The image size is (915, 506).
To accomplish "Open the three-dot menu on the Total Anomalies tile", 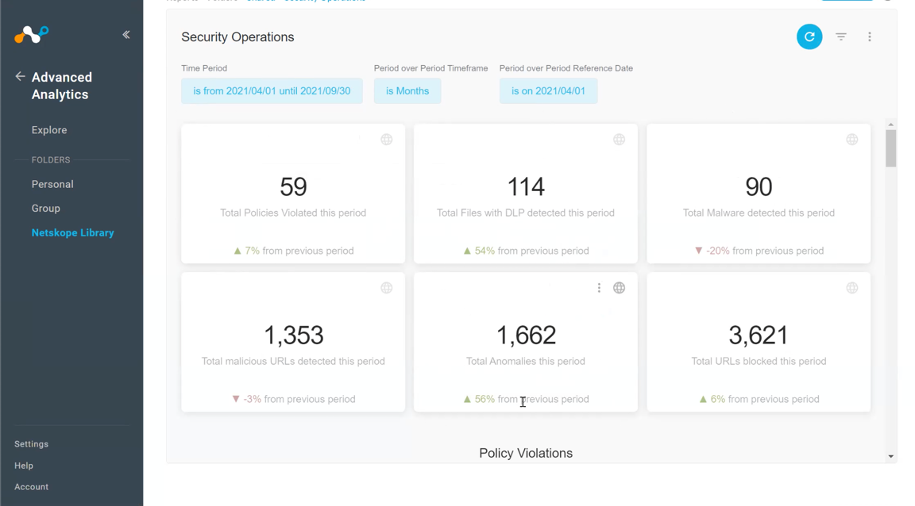I will 599,288.
